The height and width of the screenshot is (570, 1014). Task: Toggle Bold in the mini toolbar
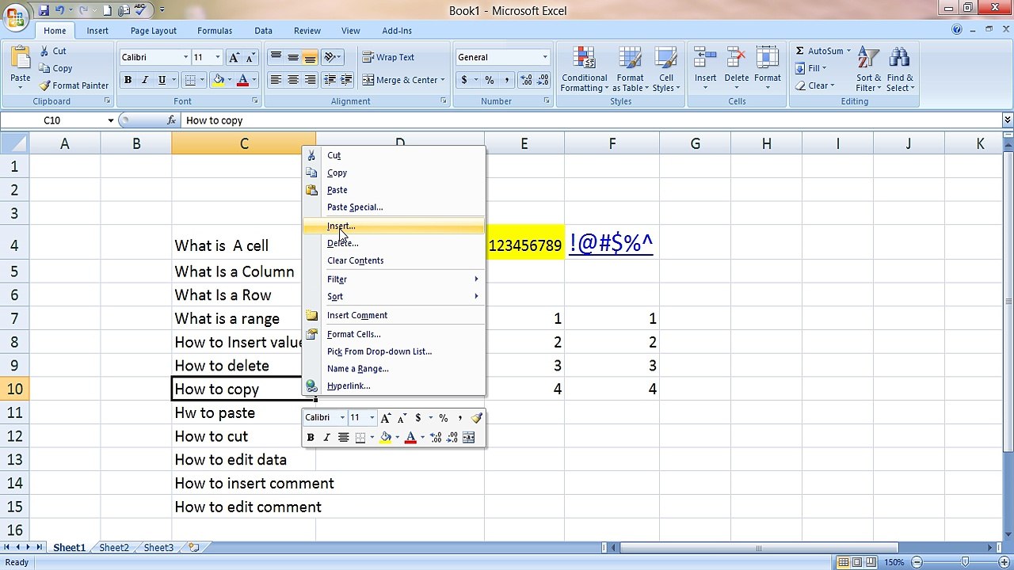pyautogui.click(x=311, y=437)
